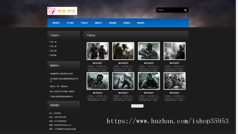Open the 产品中心 nav item
The image size is (238, 134).
(84, 23)
